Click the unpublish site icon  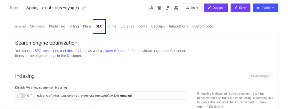pos(176,8)
